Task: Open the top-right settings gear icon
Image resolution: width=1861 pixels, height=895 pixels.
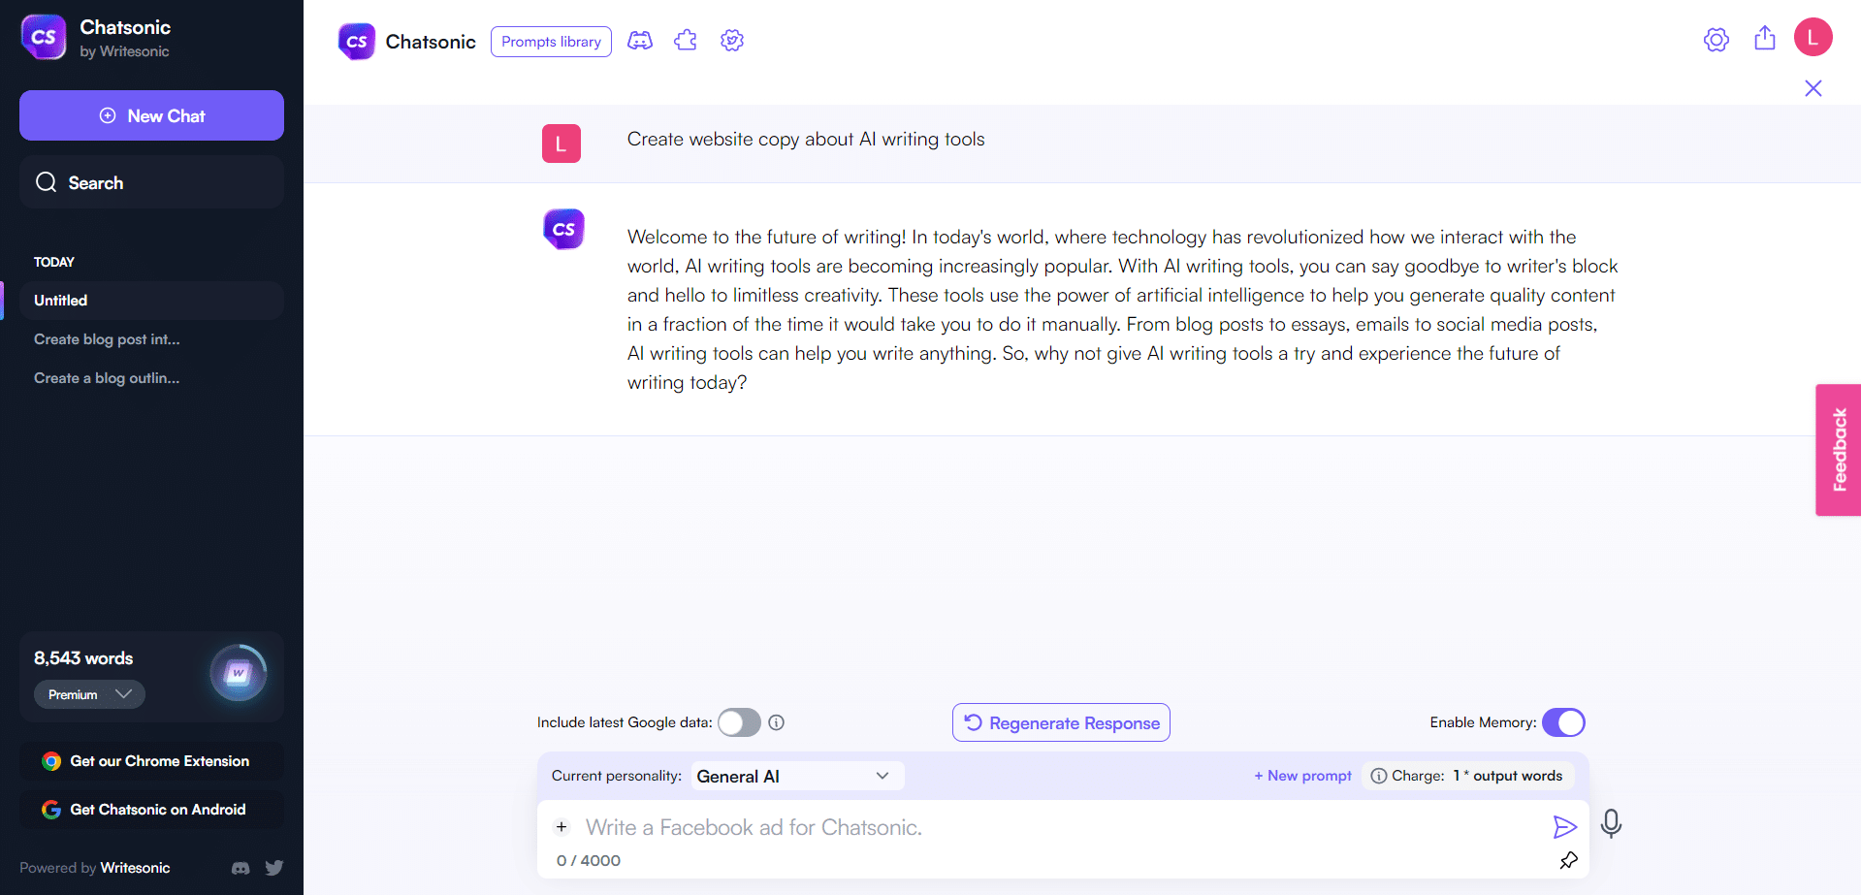Action: pos(1717,40)
